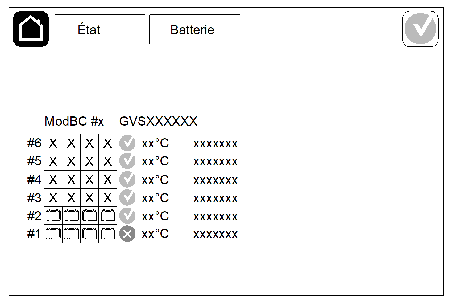Image resolution: width=452 pixels, height=303 pixels.
Task: Click the last empty slot X in row #3
Action: click(108, 198)
